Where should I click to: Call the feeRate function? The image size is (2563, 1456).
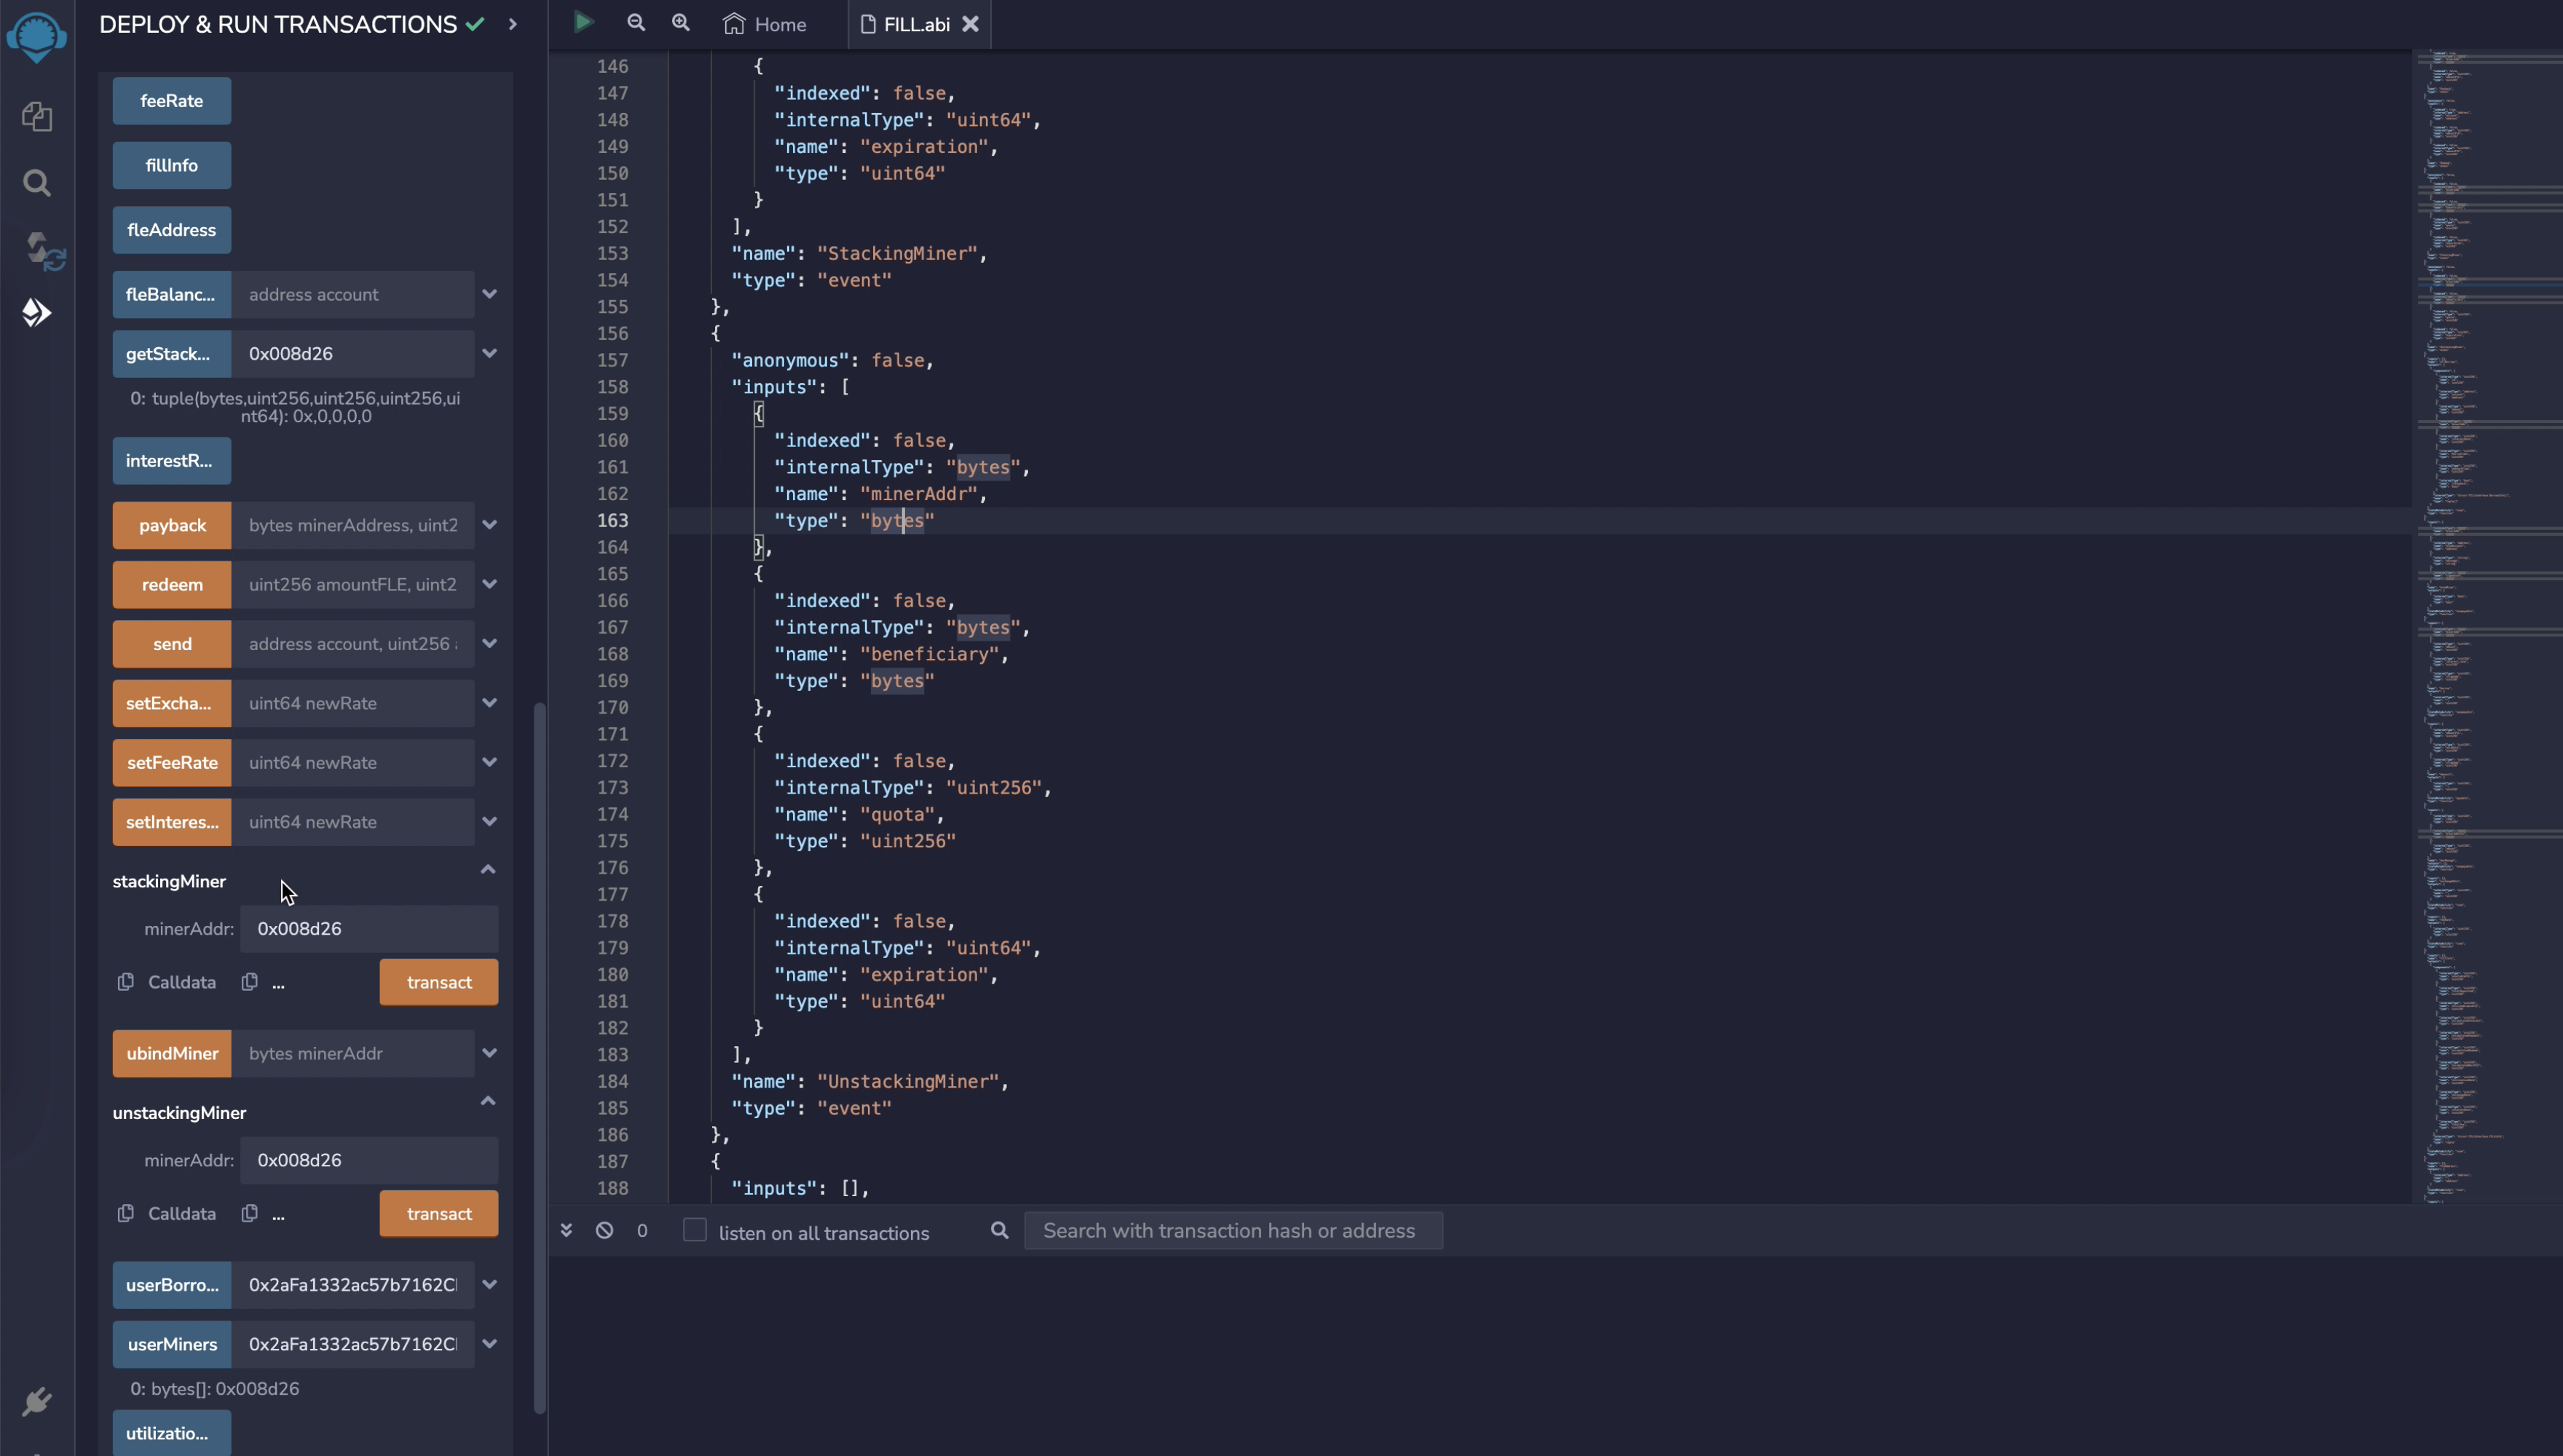tap(172, 101)
